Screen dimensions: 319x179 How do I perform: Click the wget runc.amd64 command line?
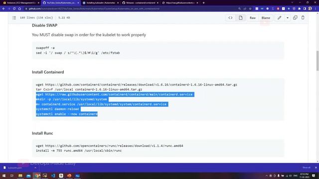pyautogui.click(x=110, y=146)
